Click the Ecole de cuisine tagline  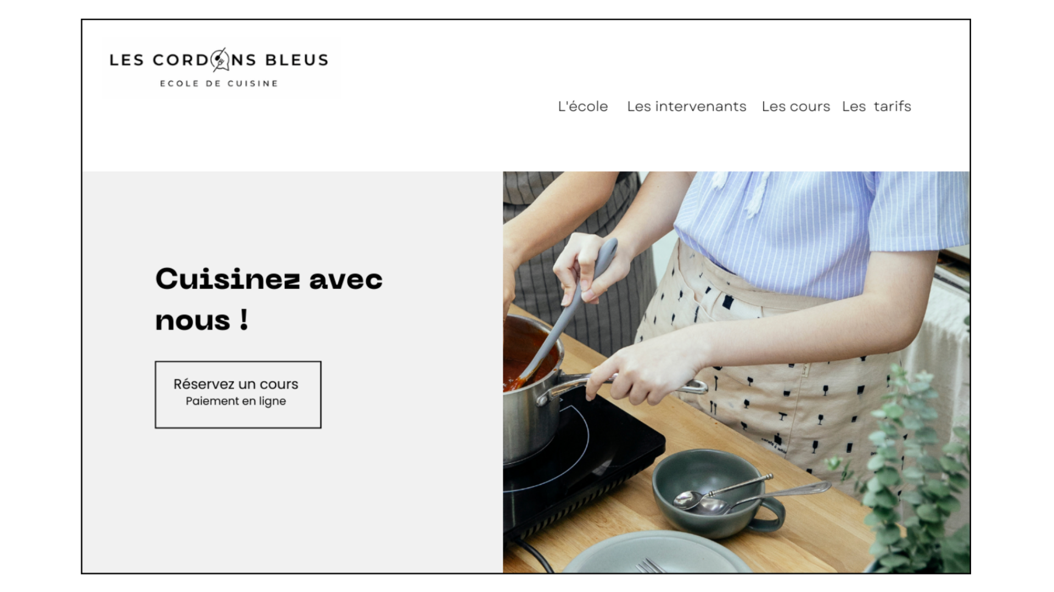click(219, 83)
